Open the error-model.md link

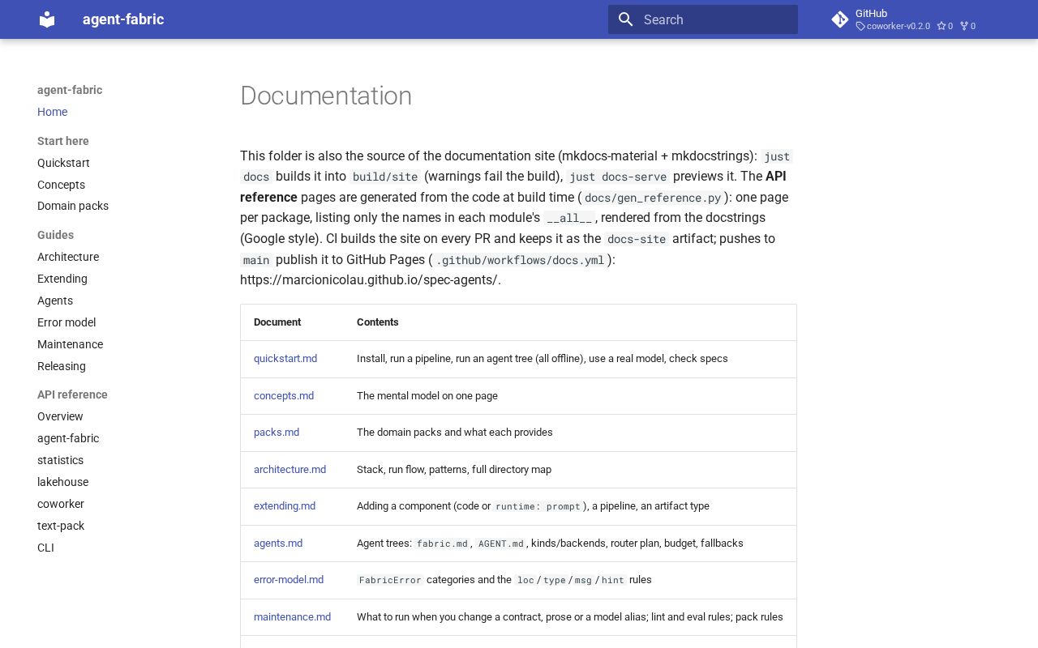(x=289, y=580)
